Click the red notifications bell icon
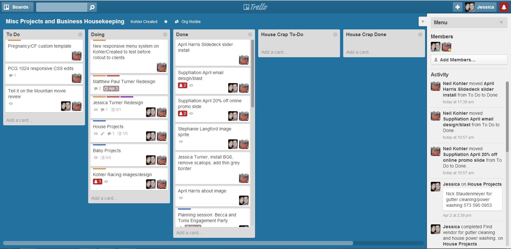Viewport: 511px width, 249px height. pyautogui.click(x=504, y=7)
